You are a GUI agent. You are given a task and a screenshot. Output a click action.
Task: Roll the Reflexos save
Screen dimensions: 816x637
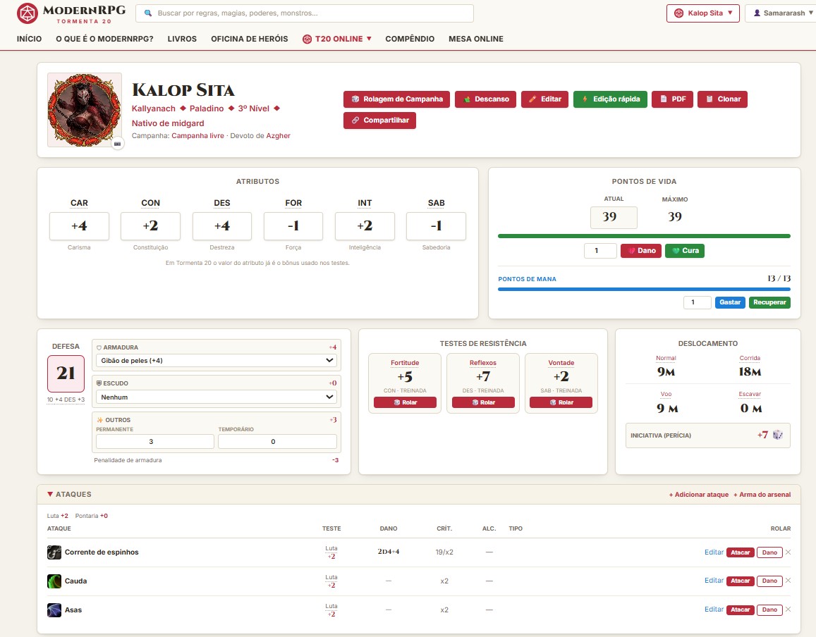click(x=483, y=402)
